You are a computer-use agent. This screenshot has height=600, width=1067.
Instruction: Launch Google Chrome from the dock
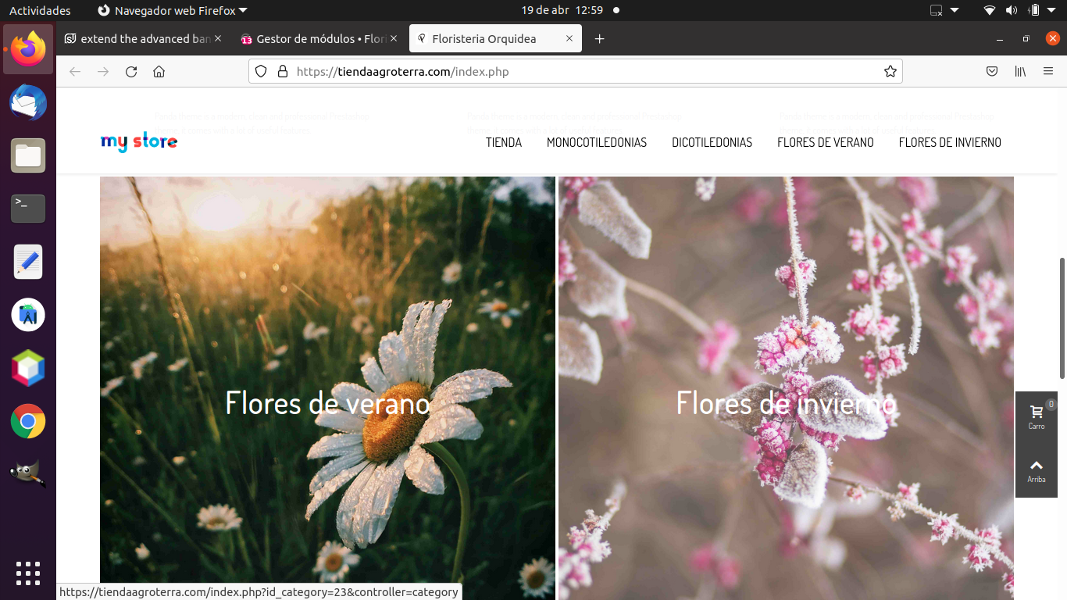(x=28, y=421)
